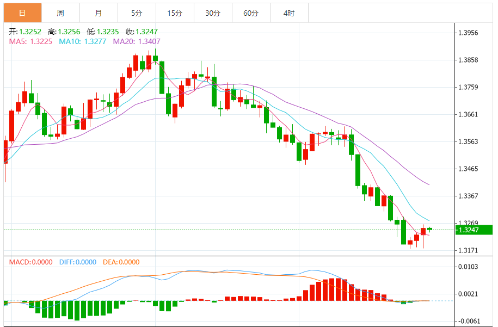Click the 1.3759 price axis label

468,87
